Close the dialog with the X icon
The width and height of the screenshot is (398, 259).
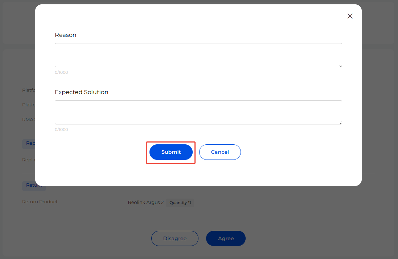(350, 16)
